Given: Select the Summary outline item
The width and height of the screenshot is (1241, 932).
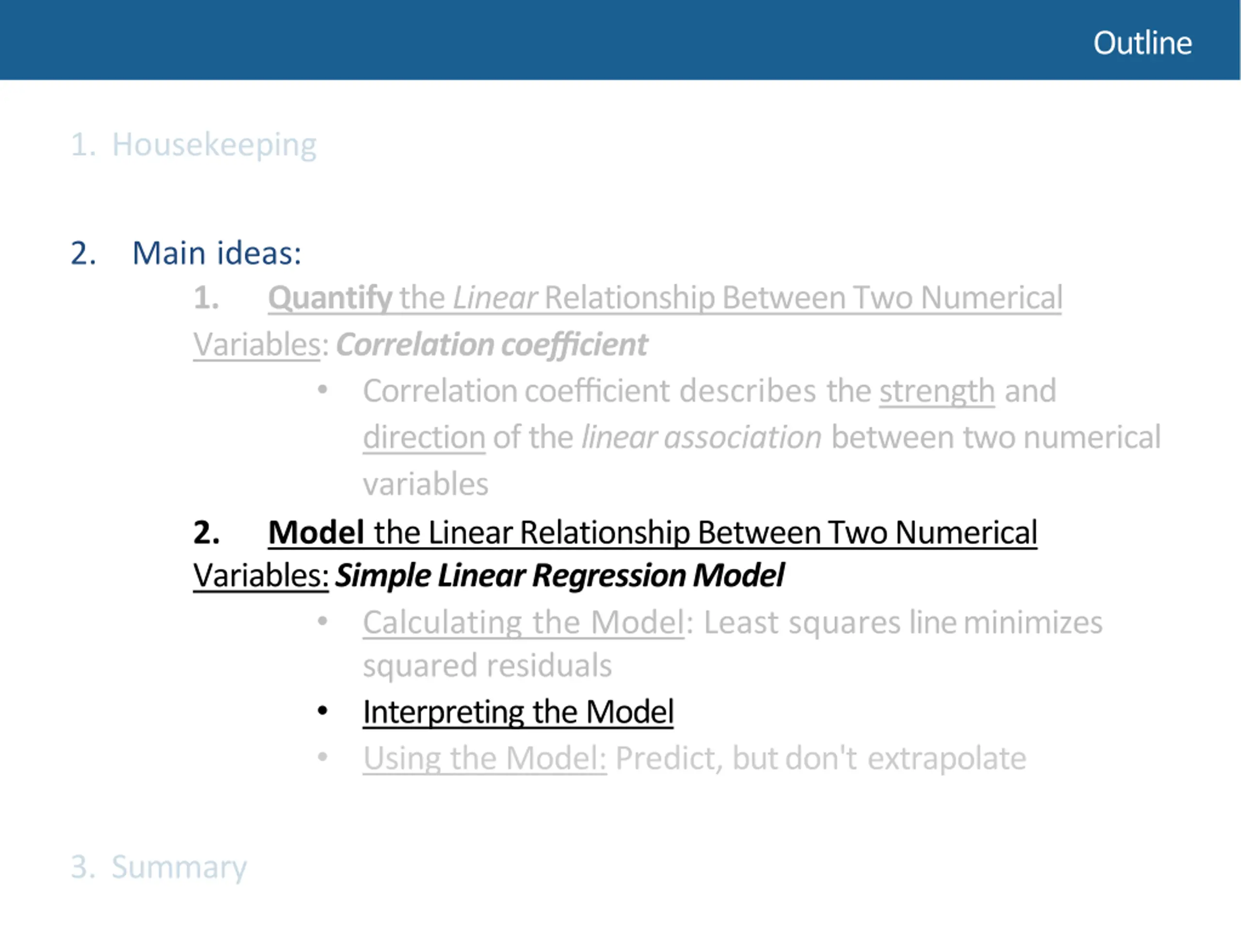Looking at the screenshot, I should 159,867.
